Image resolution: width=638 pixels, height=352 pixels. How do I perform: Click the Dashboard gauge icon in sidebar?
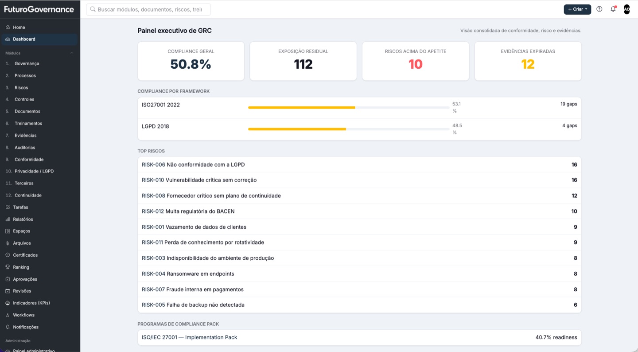pyautogui.click(x=8, y=39)
